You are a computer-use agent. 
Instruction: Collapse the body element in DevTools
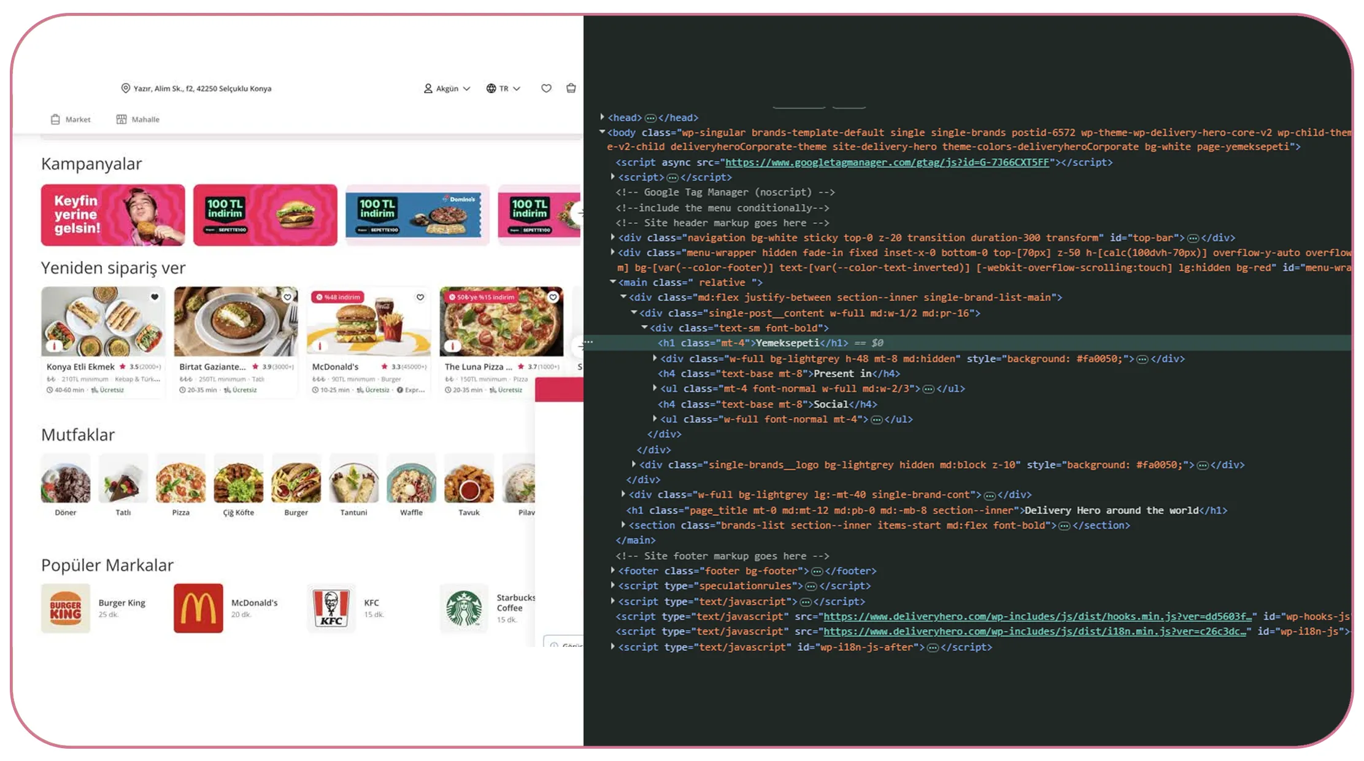coord(603,132)
